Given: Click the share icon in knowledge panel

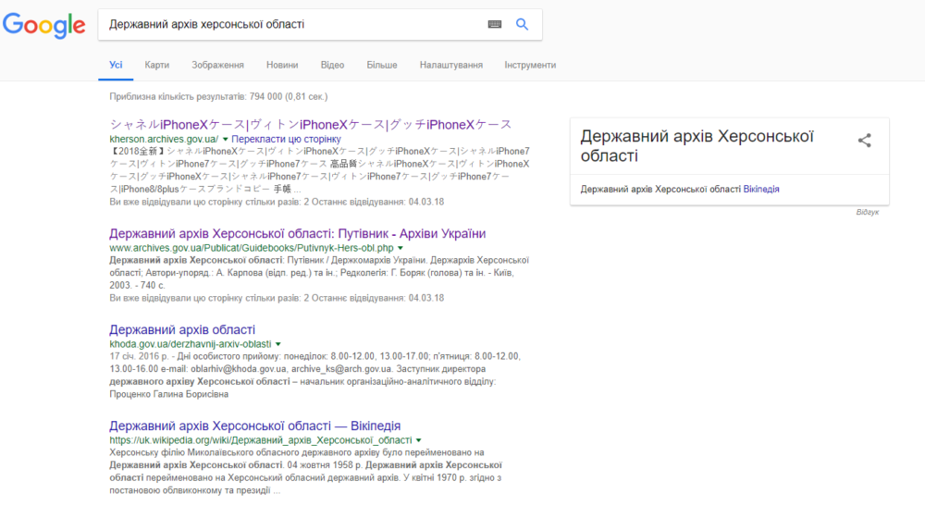Looking at the screenshot, I should [864, 141].
